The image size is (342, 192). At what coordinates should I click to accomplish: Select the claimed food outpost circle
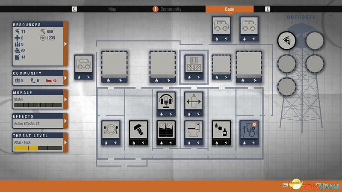coord(286,41)
